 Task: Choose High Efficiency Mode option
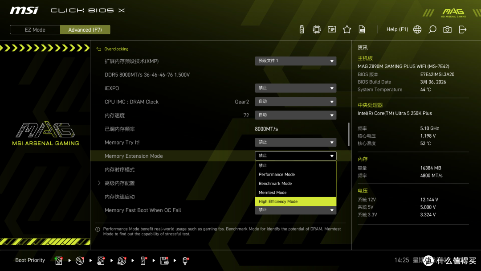click(x=295, y=201)
